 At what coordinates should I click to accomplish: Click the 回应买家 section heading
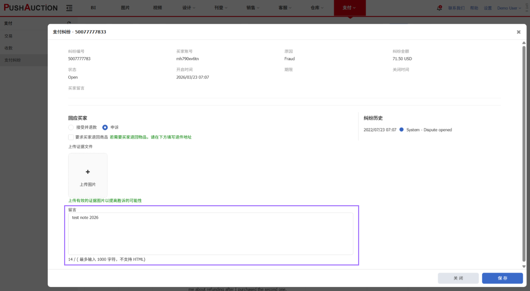(x=78, y=118)
